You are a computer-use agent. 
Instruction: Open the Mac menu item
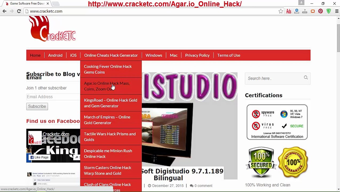(x=174, y=55)
